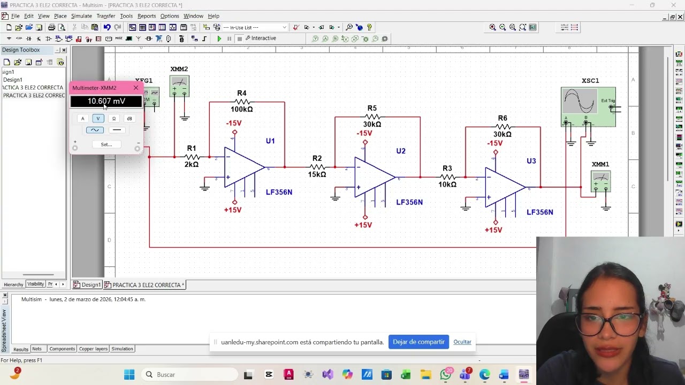The height and width of the screenshot is (385, 685).
Task: Select the XMM1 multimeter on the schematic
Action: [600, 181]
